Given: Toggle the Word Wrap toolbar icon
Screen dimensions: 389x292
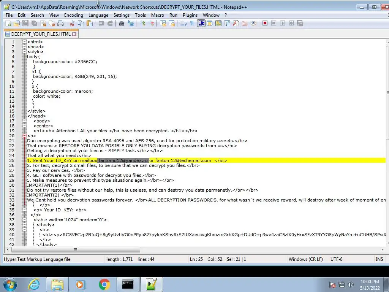Looking at the screenshot, I should click(x=183, y=23).
